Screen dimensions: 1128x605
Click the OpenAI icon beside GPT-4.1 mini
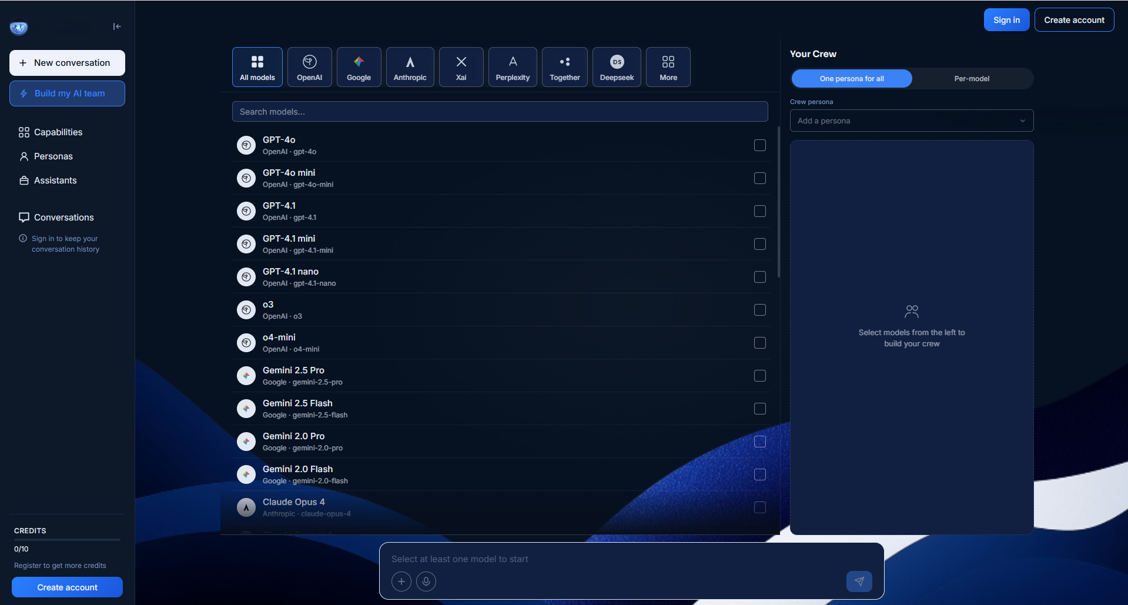click(x=246, y=244)
